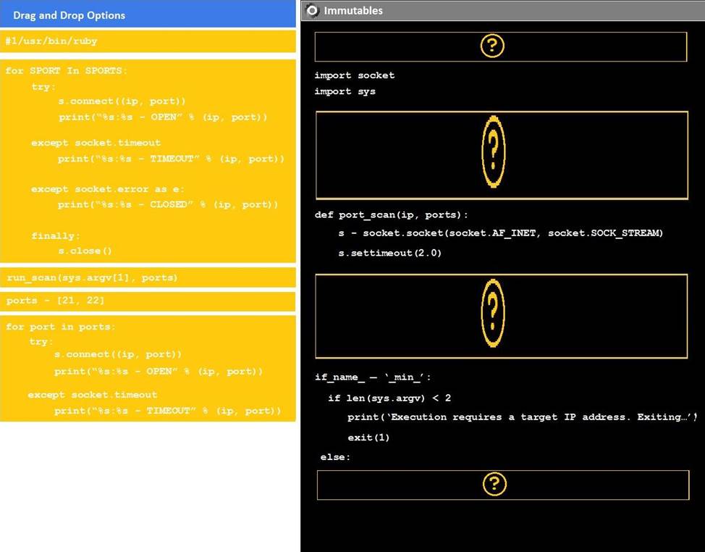Click the 'def port_scan(ip, ports):' line

click(392, 214)
